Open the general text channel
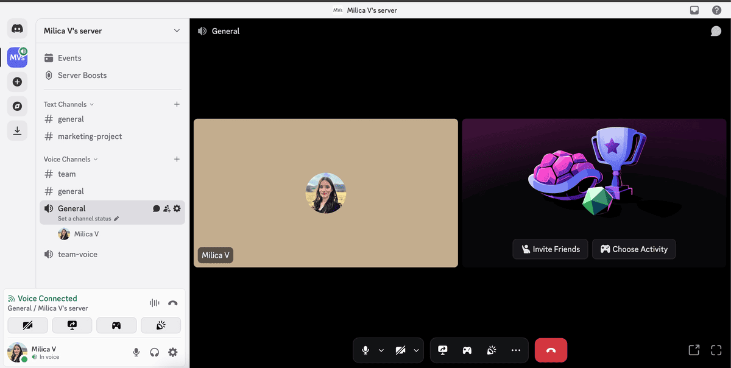 (x=113, y=119)
